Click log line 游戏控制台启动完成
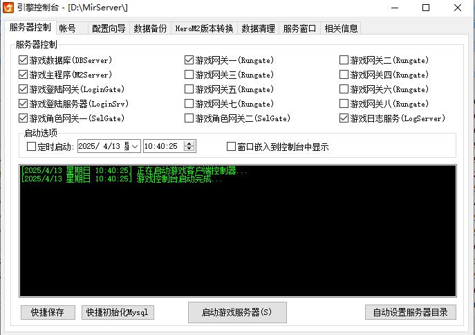Viewport: 475px width, 335px height. click(122, 179)
